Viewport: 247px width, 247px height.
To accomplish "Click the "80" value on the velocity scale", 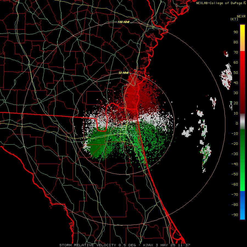I will coord(236,42).
